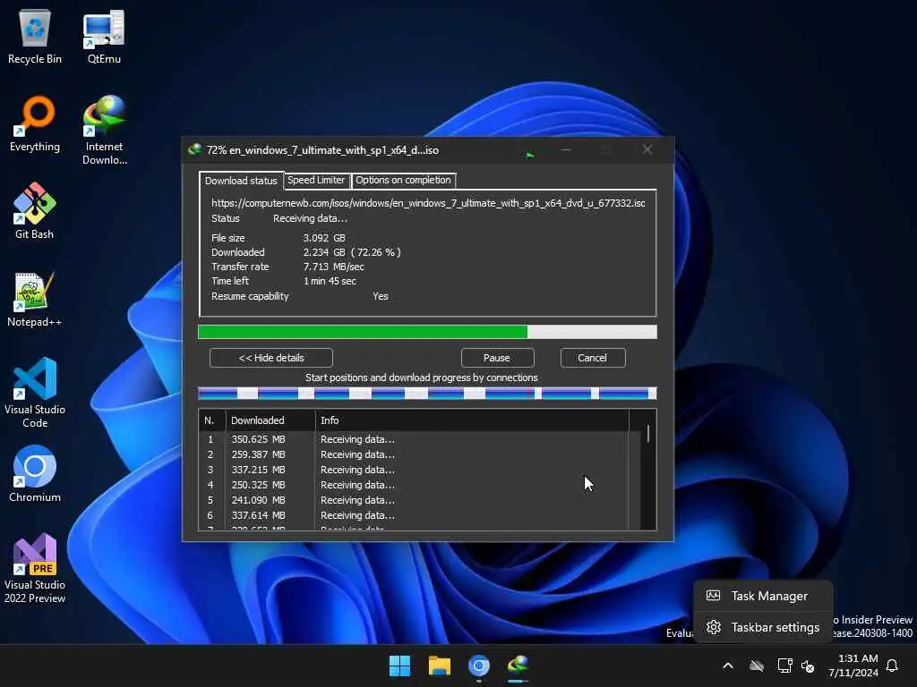Viewport: 917px width, 687px height.
Task: Switch to the Download status tab
Action: (x=241, y=181)
